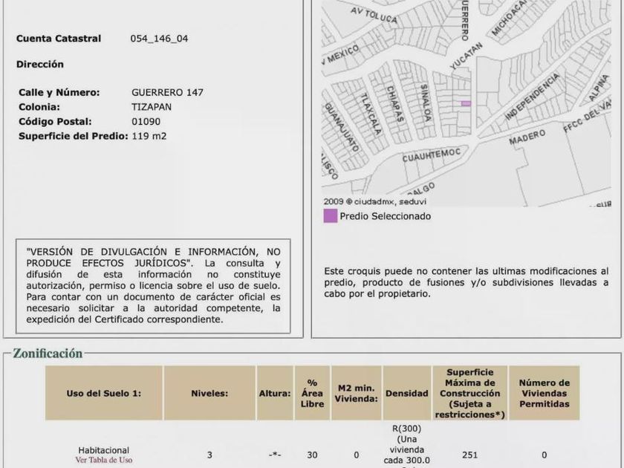The image size is (624, 468).
Task: Click the Niveles value 3
Action: [209, 455]
